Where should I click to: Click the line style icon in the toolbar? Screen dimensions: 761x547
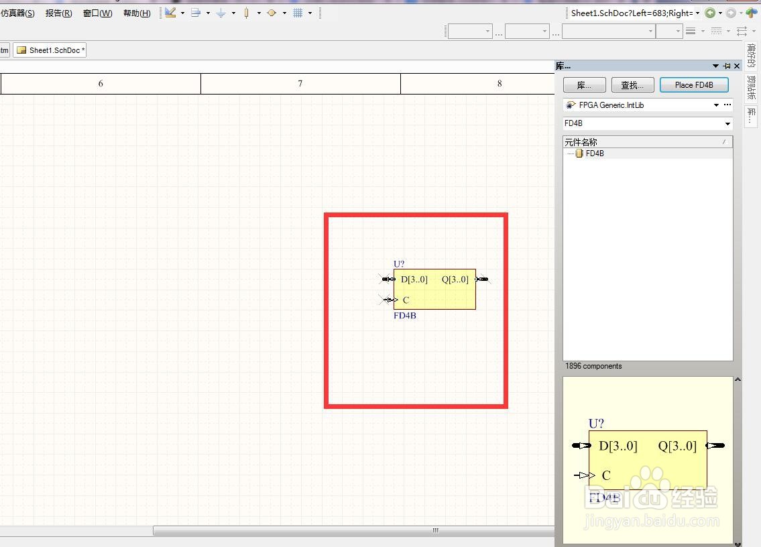[x=691, y=31]
